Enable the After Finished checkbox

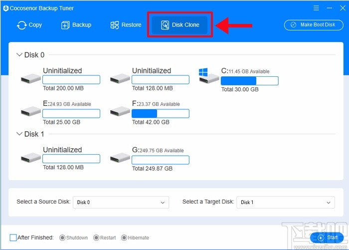tap(13, 238)
